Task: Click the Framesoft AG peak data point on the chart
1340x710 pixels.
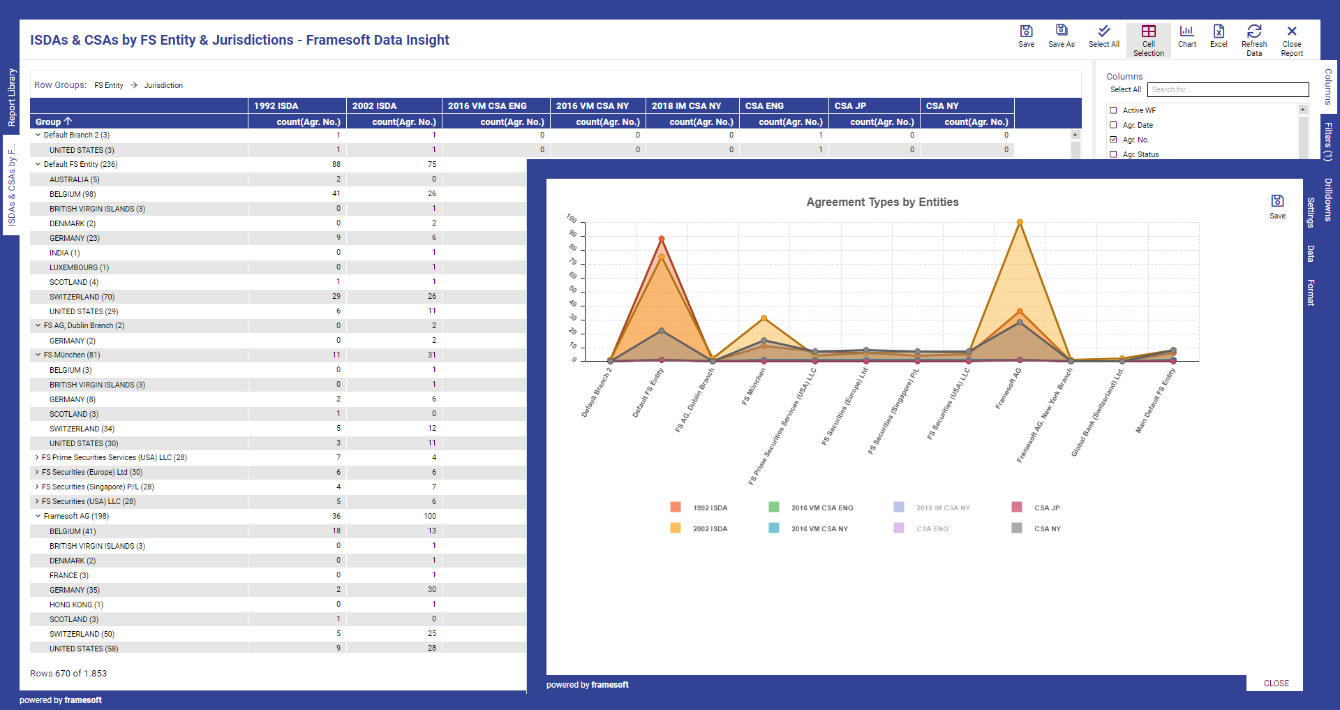Action: click(x=1020, y=222)
